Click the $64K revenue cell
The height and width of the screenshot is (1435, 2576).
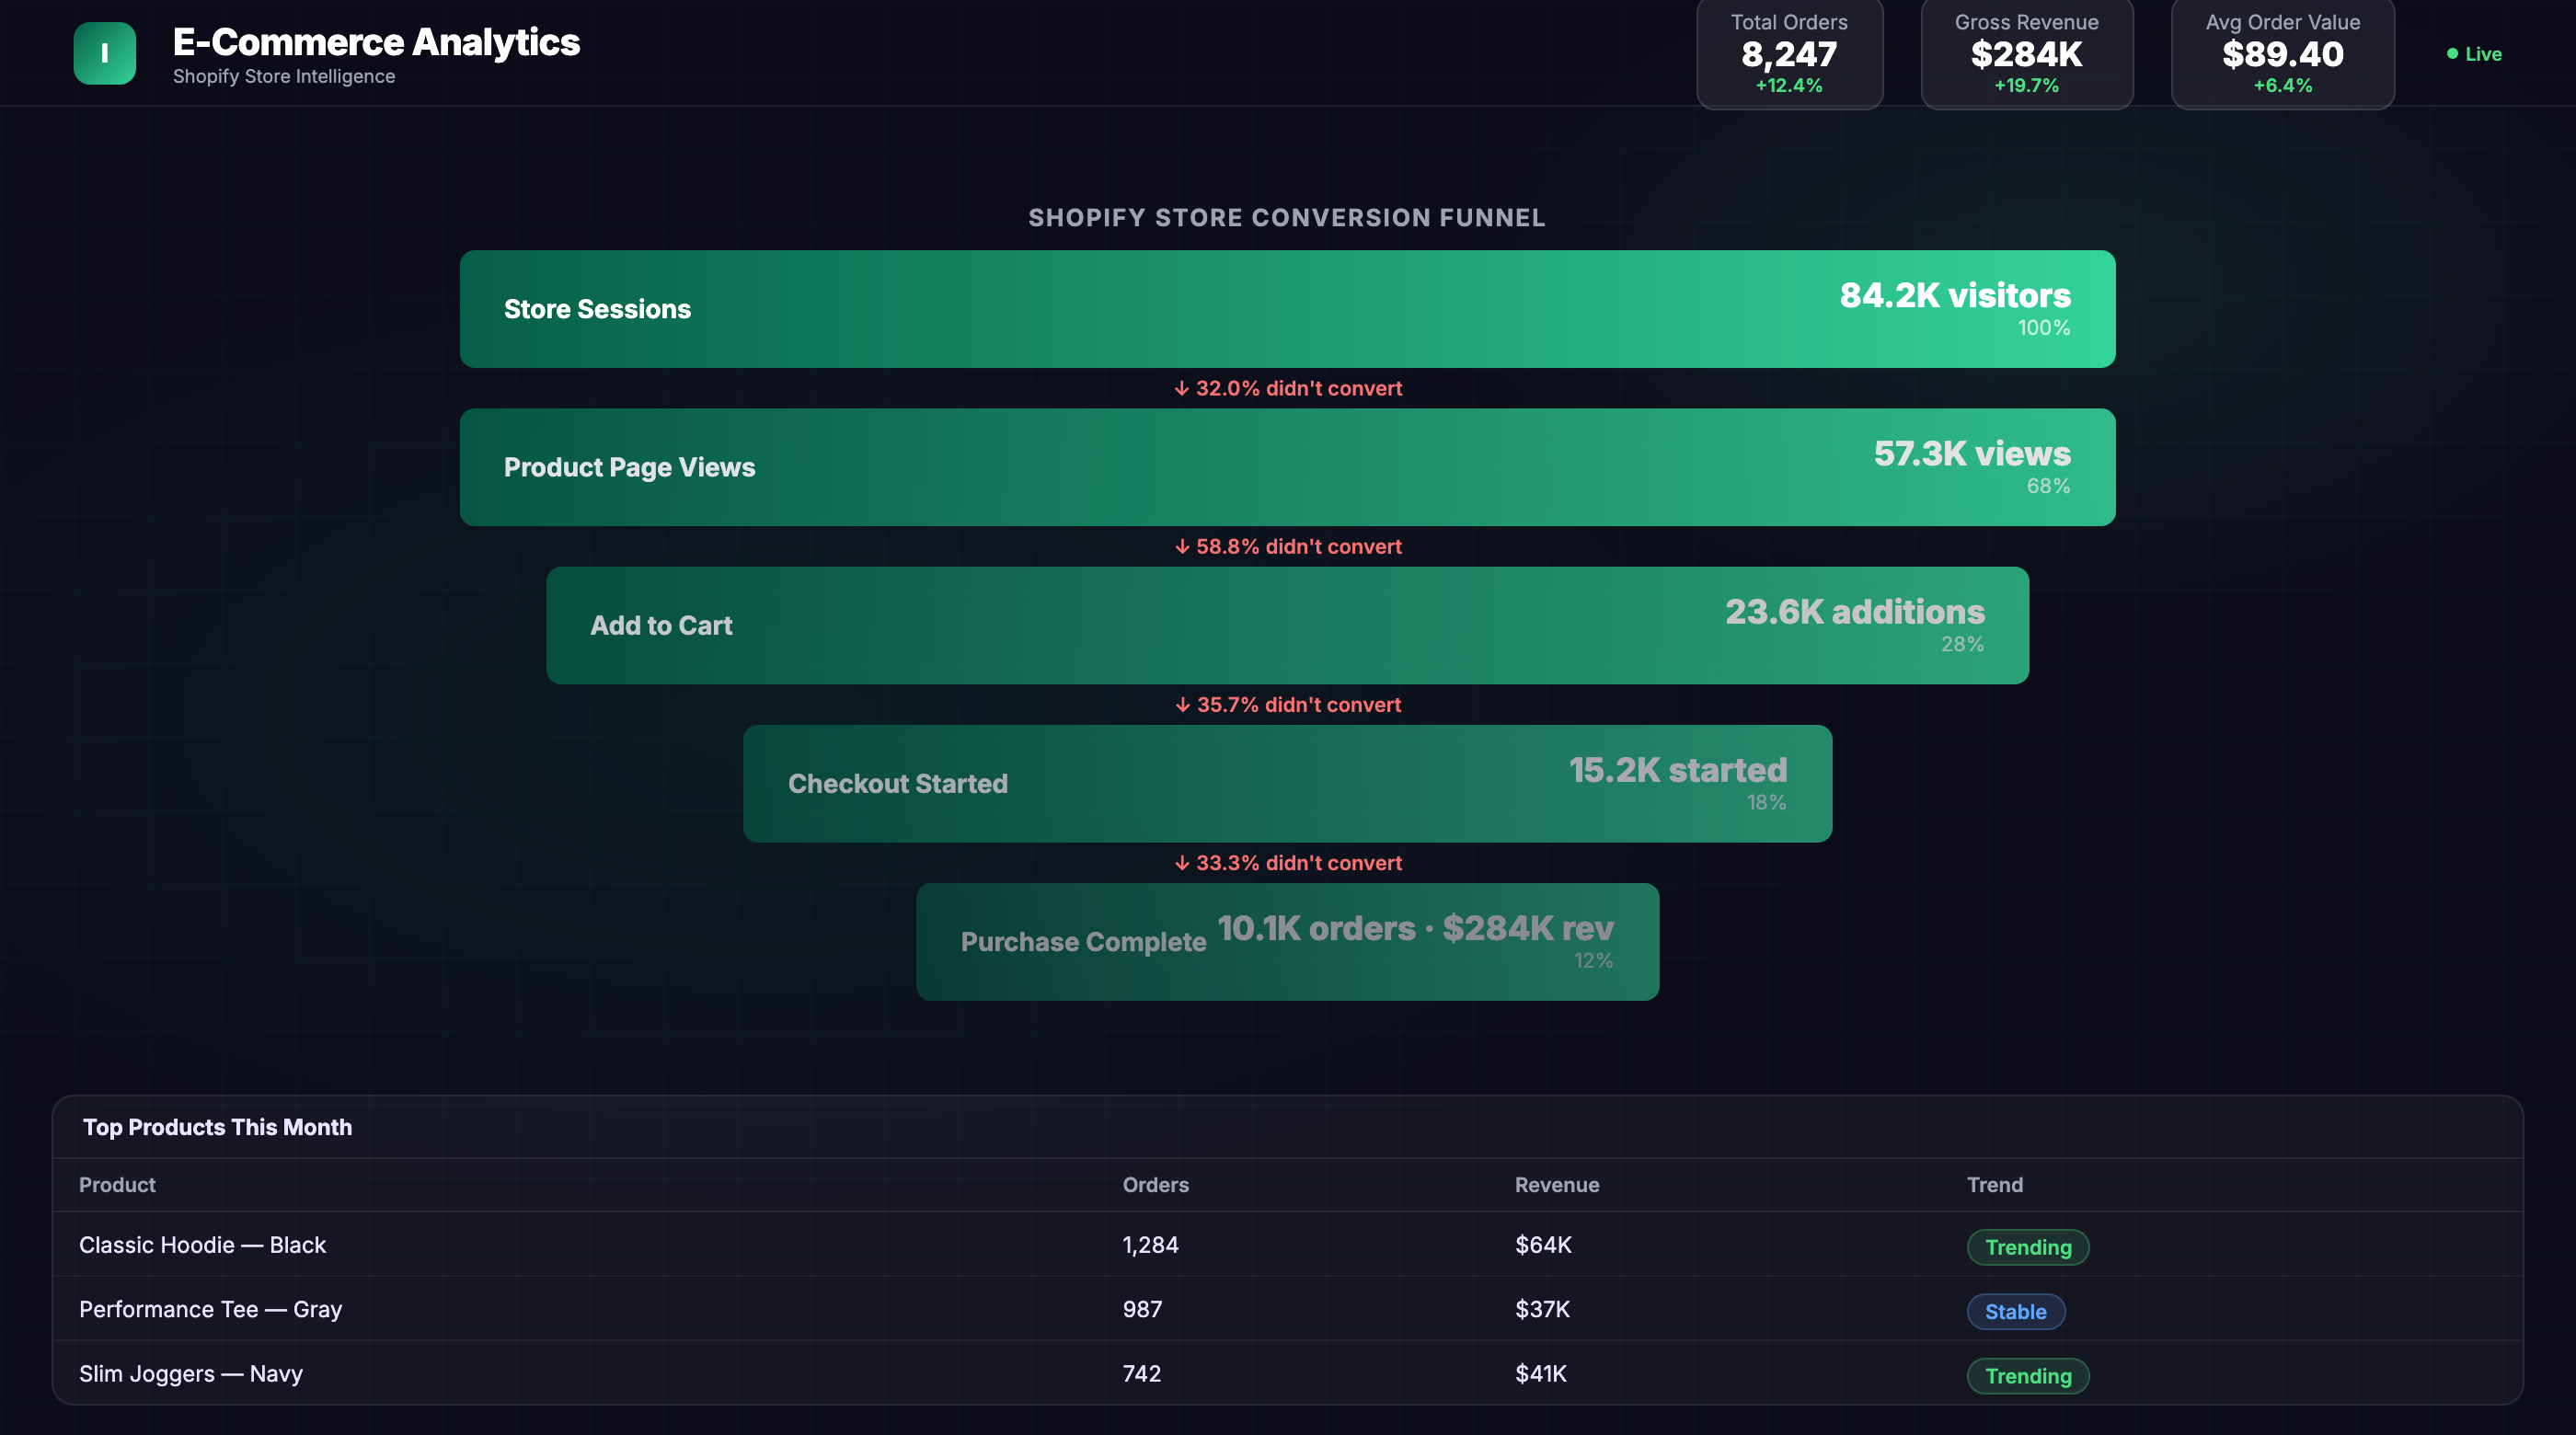(x=1543, y=1245)
